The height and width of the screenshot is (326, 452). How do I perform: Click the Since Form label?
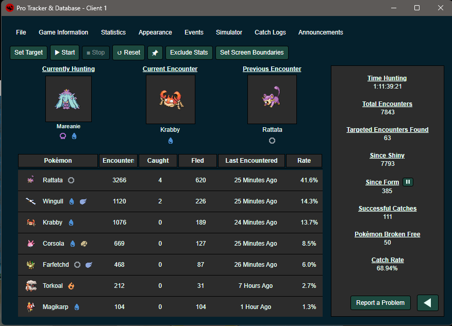pyautogui.click(x=382, y=182)
